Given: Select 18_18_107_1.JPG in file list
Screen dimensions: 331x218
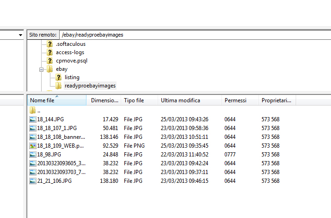Looking at the screenshot, I should pyautogui.click(x=57, y=128).
